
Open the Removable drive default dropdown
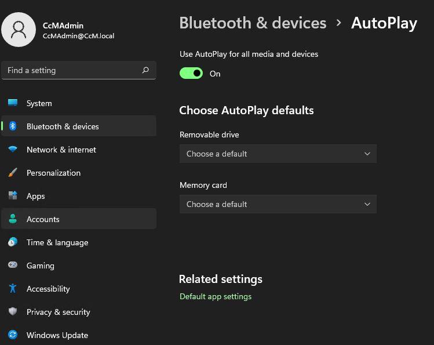(x=278, y=154)
